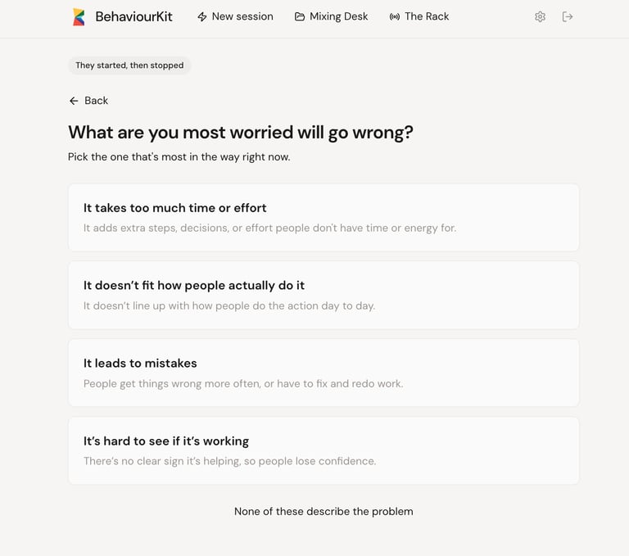
Task: Click the lightning bolt New session icon
Action: pos(202,16)
